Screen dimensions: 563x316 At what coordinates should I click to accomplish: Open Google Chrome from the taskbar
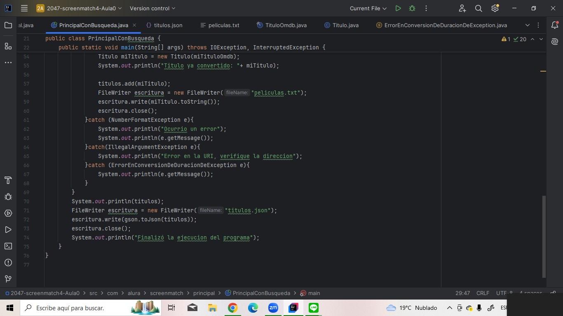[x=232, y=308]
